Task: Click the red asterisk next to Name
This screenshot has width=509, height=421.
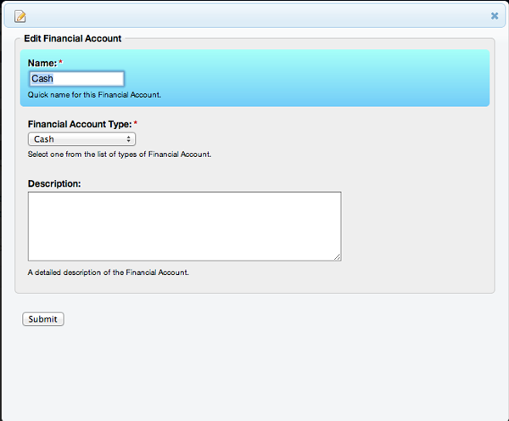Action: tap(60, 64)
